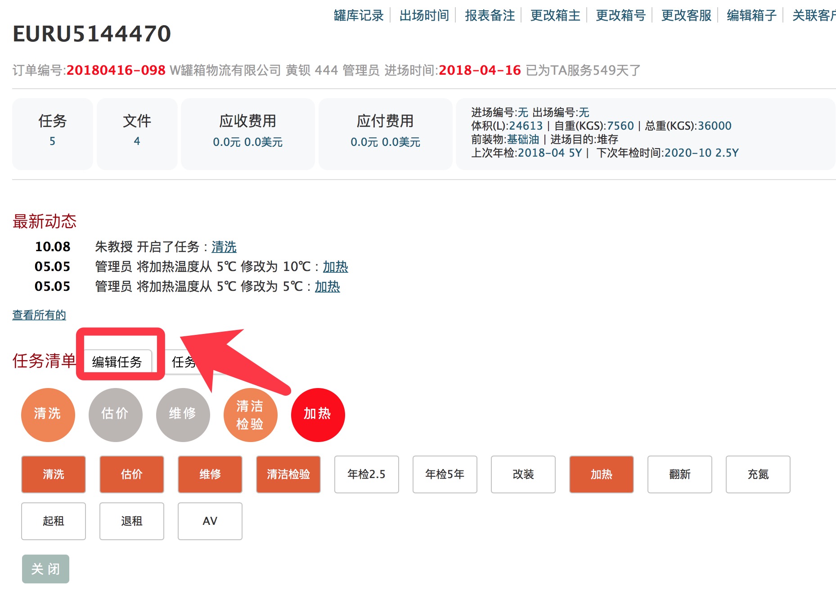Close the panel with 关闭 button
This screenshot has width=836, height=596.
(x=45, y=569)
